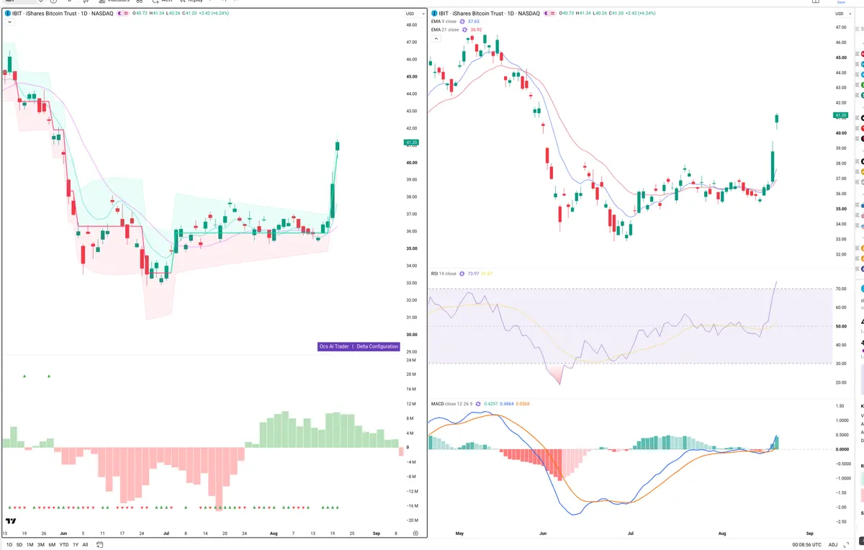
Task: Click the IBIT logo on the left chart title
Action: [7, 14]
